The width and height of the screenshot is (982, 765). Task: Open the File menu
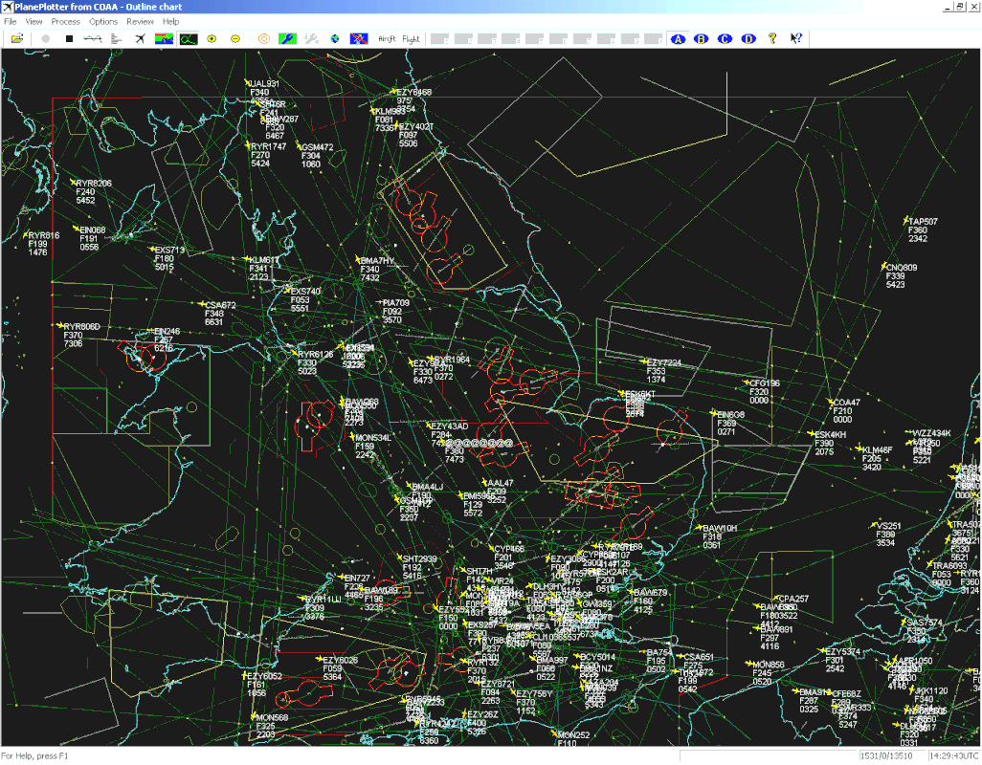pos(10,21)
